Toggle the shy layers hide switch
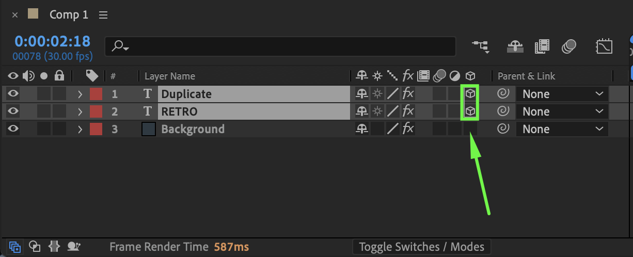Image resolution: width=633 pixels, height=257 pixels. coord(515,47)
